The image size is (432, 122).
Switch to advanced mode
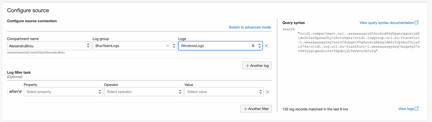tap(250, 27)
